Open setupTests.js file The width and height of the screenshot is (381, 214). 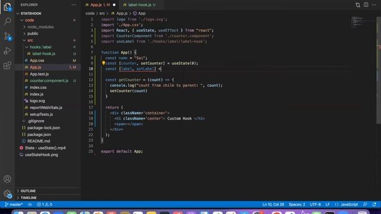pos(41,114)
